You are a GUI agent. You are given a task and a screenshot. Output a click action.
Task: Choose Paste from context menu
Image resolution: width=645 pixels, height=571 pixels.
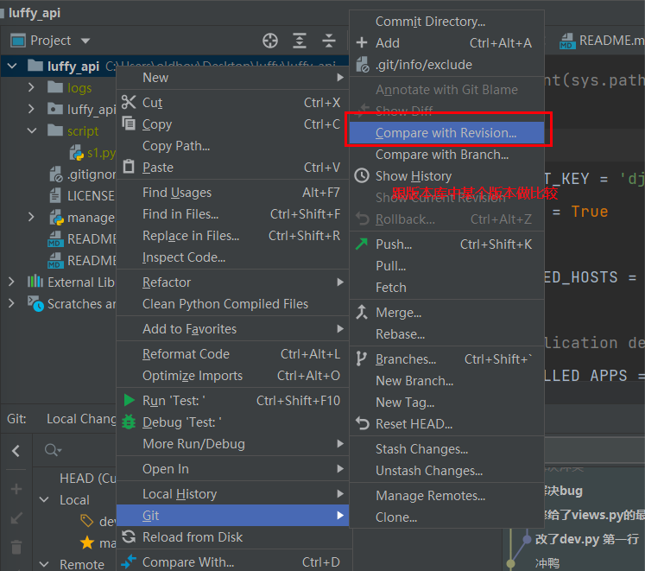coord(233,168)
